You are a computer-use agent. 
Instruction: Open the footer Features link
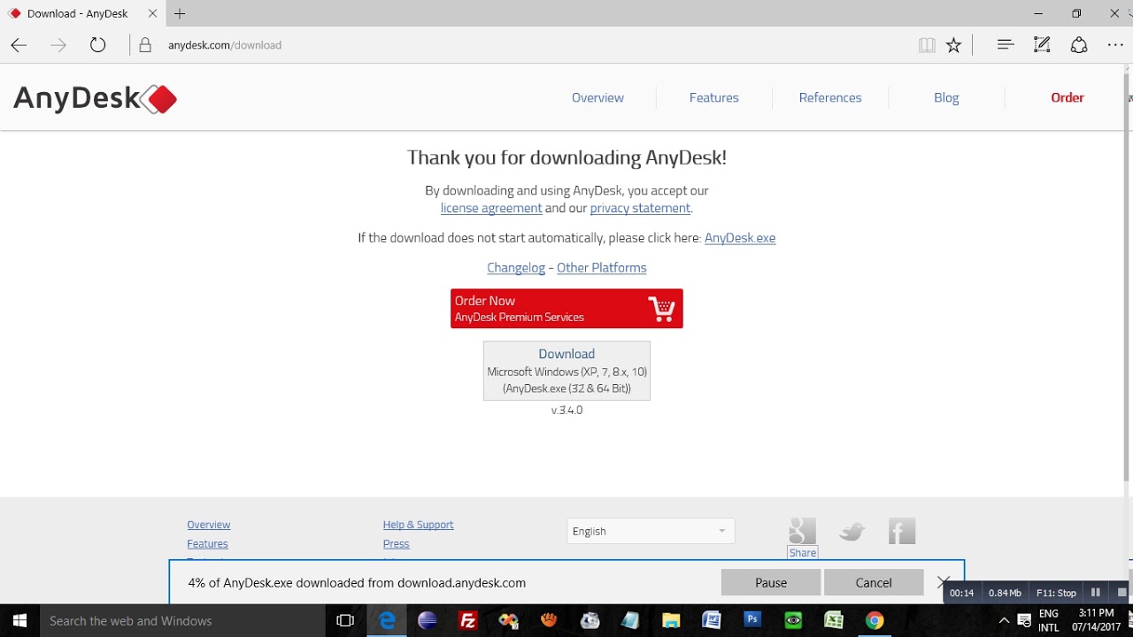(x=207, y=544)
